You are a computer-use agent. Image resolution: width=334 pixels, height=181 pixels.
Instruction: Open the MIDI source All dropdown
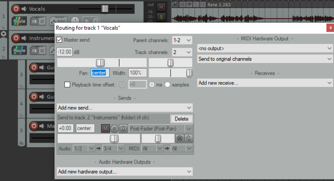click(152, 148)
